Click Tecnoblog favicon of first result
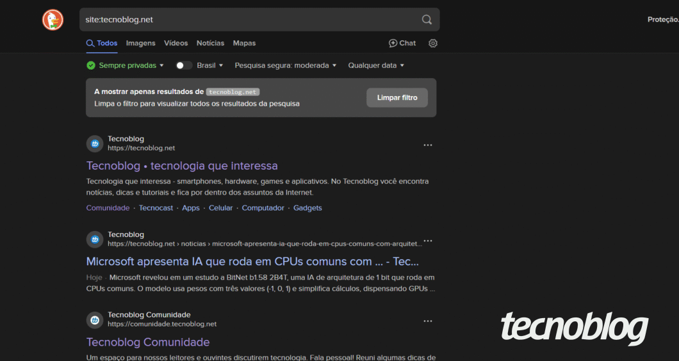The image size is (679, 361). (x=95, y=144)
